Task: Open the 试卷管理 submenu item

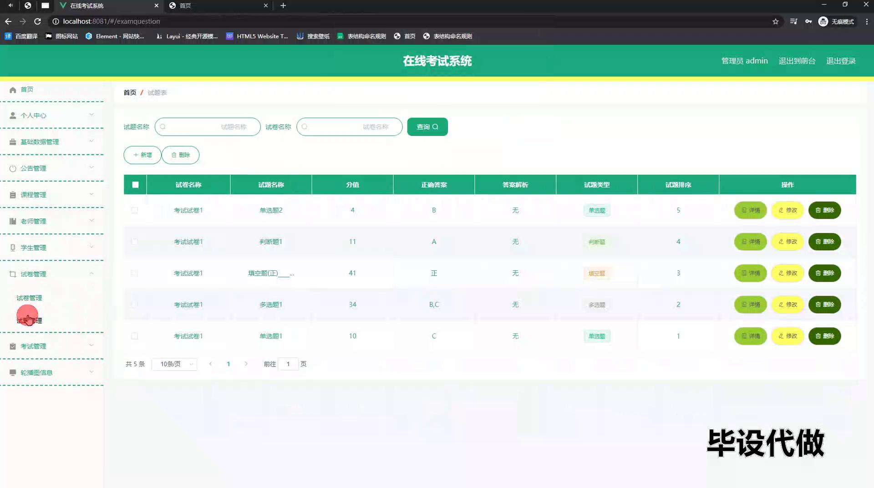Action: (29, 298)
